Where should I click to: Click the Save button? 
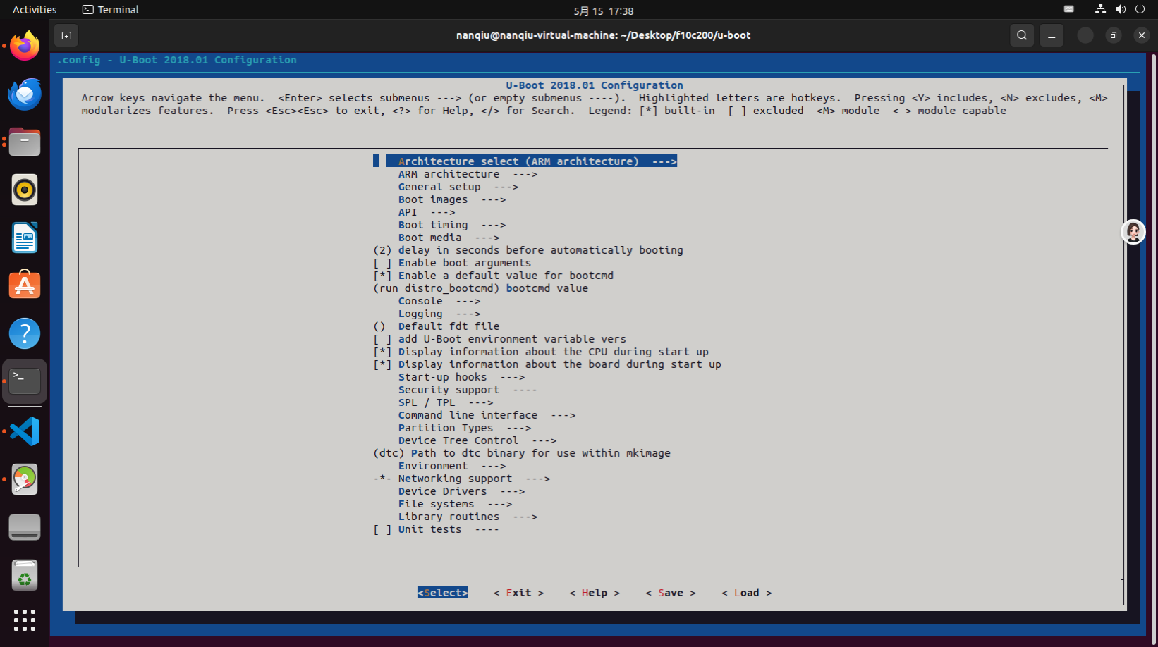671,593
